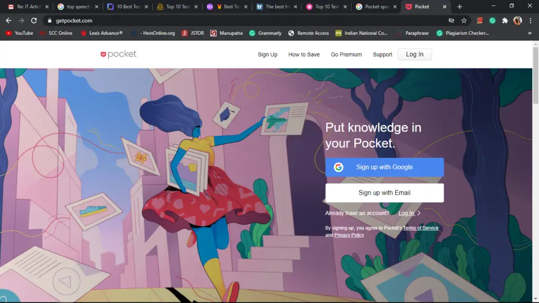Click Log In button in header
This screenshot has width=539, height=303.
tap(415, 54)
